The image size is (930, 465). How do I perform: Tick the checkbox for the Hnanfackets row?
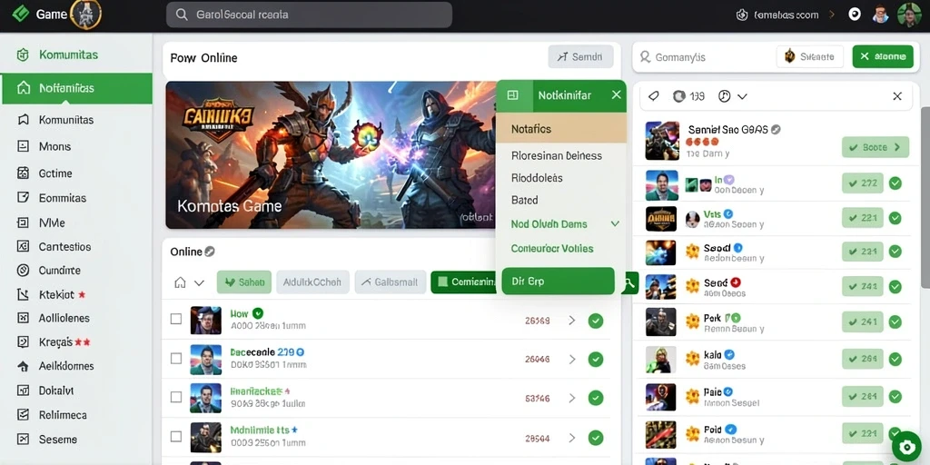tap(176, 397)
